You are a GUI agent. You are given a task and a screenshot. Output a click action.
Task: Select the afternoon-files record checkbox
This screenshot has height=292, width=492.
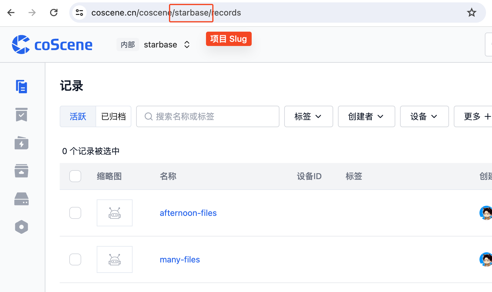pyautogui.click(x=75, y=213)
